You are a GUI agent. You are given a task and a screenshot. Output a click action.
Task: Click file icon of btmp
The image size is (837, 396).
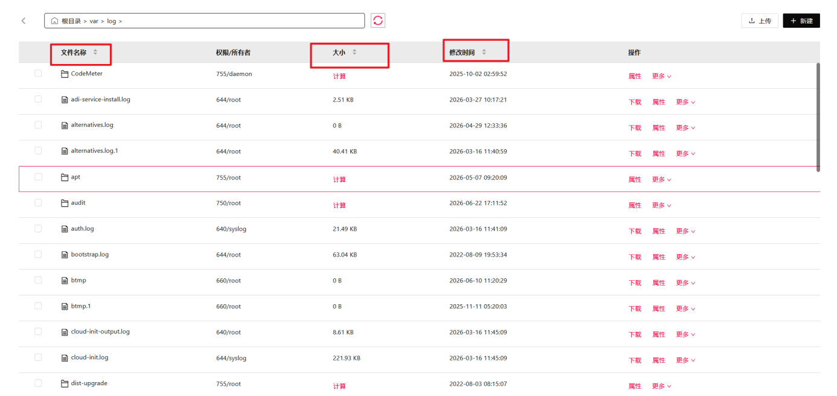[x=65, y=281]
